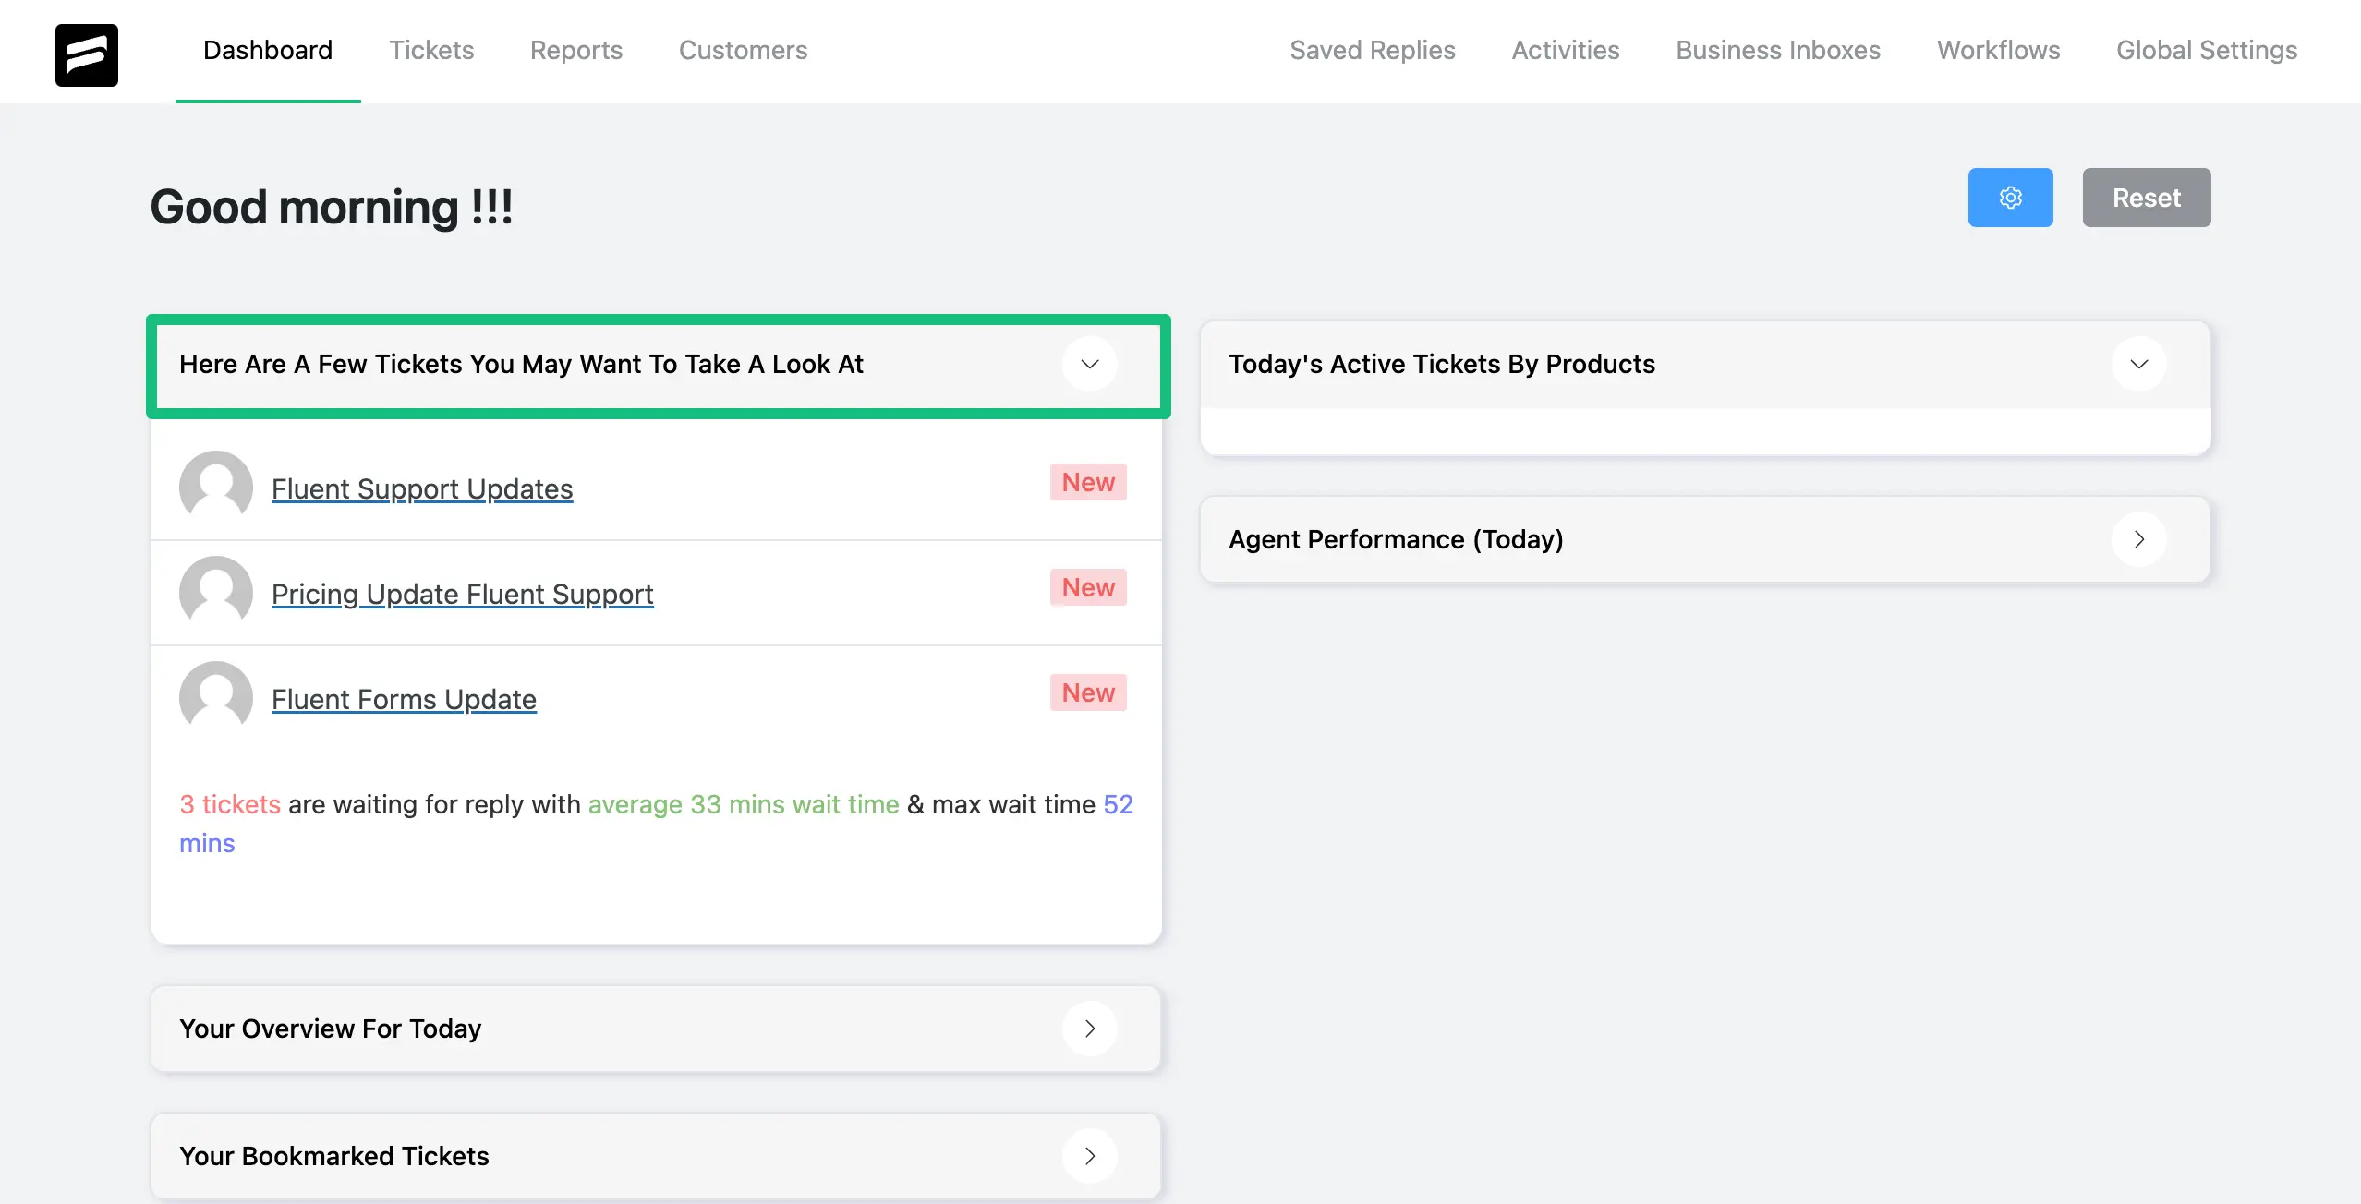Image resolution: width=2361 pixels, height=1204 pixels.
Task: Collapse Today's Active Tickets By Products panel
Action: click(x=2138, y=364)
